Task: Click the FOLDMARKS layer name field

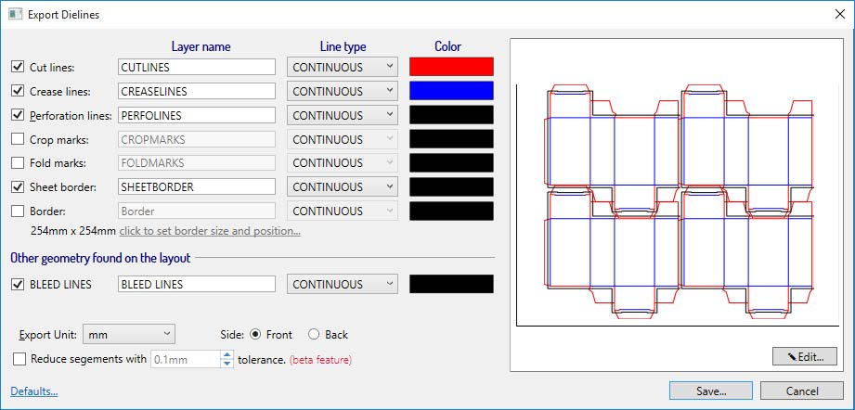Action: [197, 163]
